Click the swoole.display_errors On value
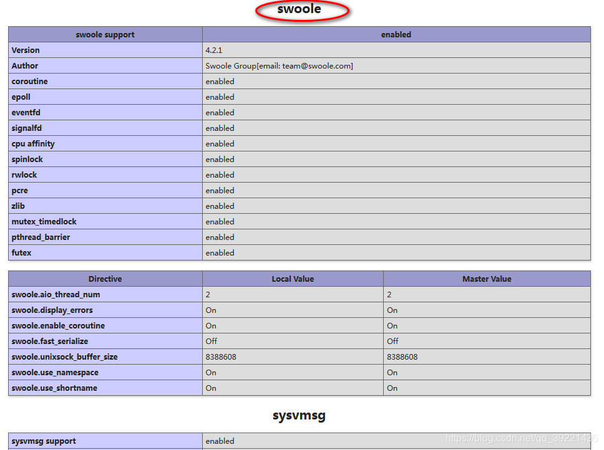This screenshot has height=450, width=604. (x=209, y=310)
